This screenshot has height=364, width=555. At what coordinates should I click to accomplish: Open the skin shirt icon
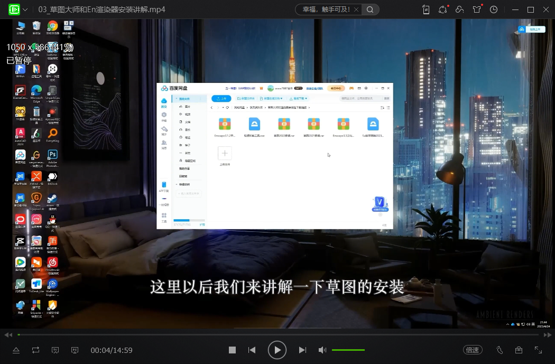(x=477, y=10)
